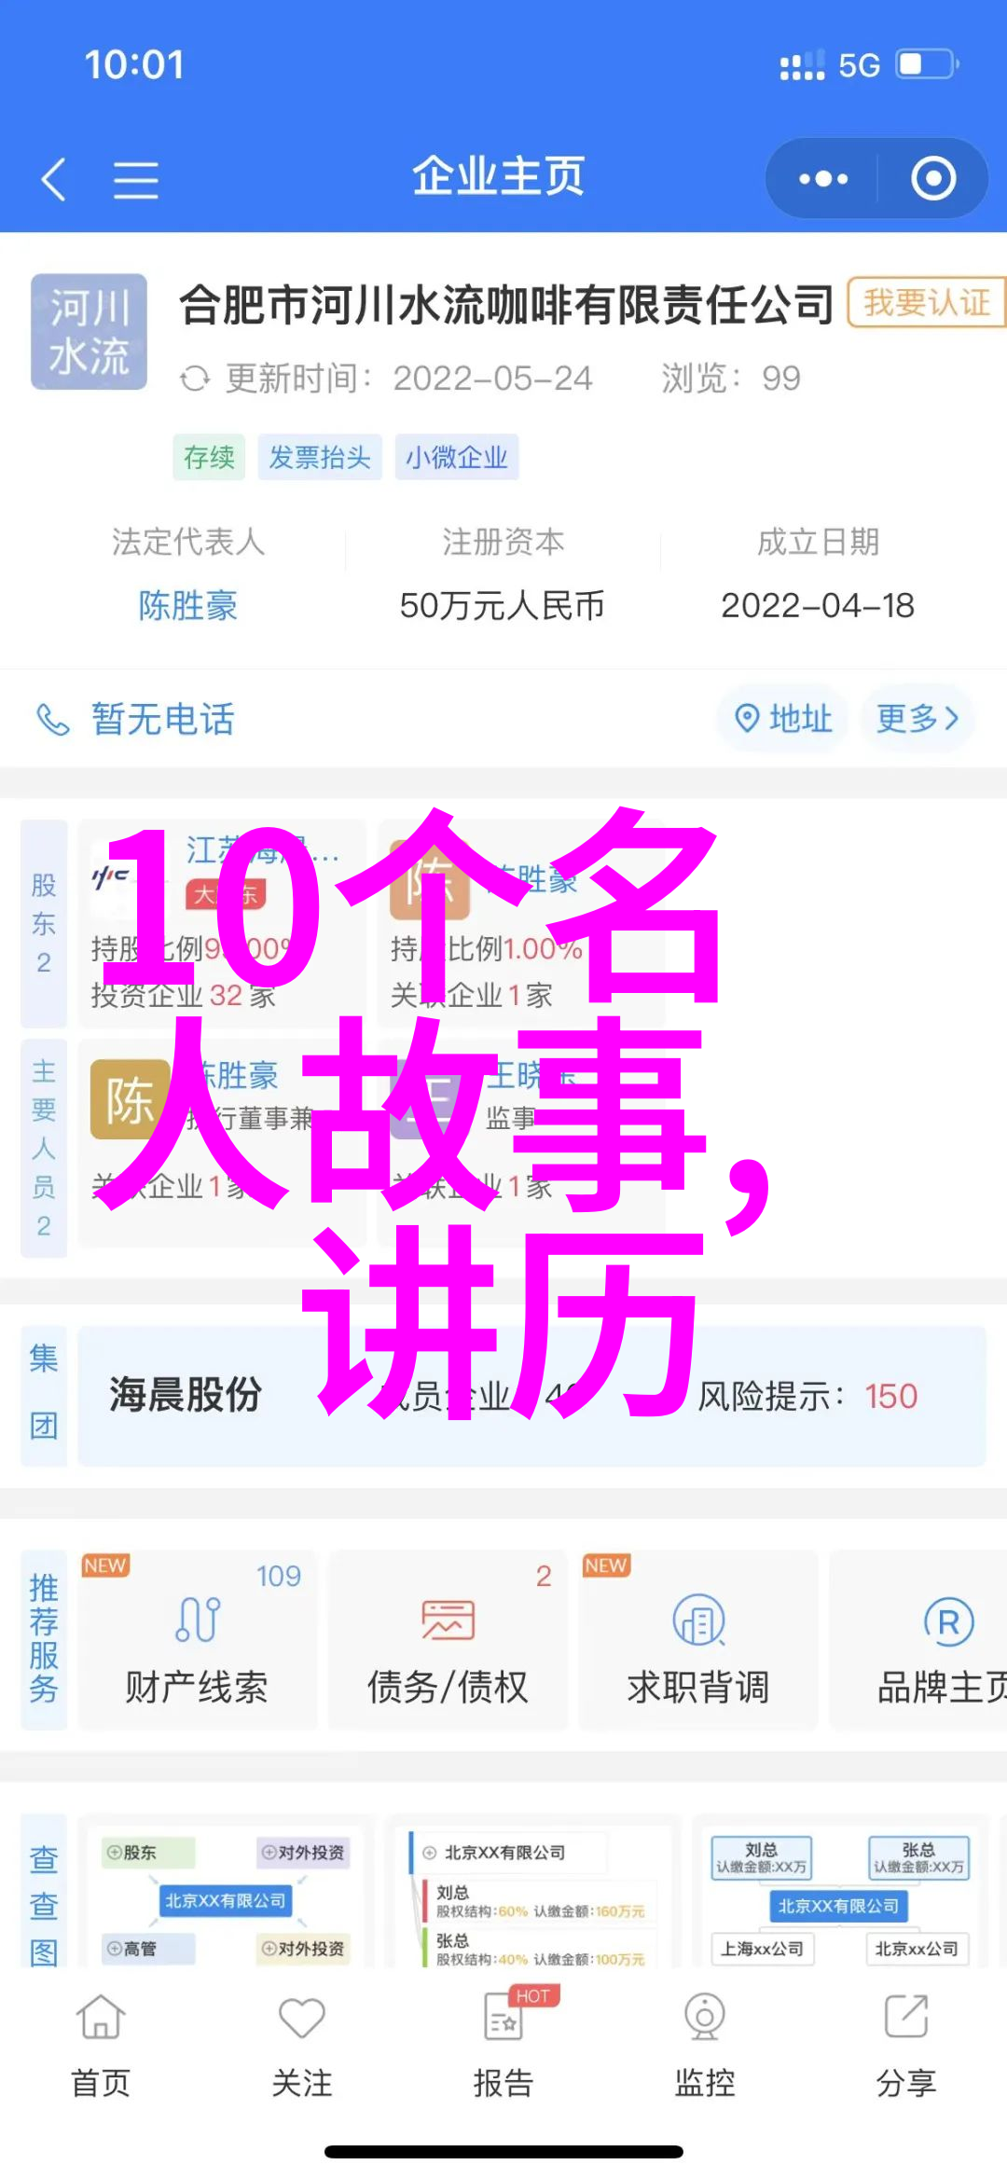Show company location via 地址 button
The image size is (1007, 2179).
[x=782, y=718]
